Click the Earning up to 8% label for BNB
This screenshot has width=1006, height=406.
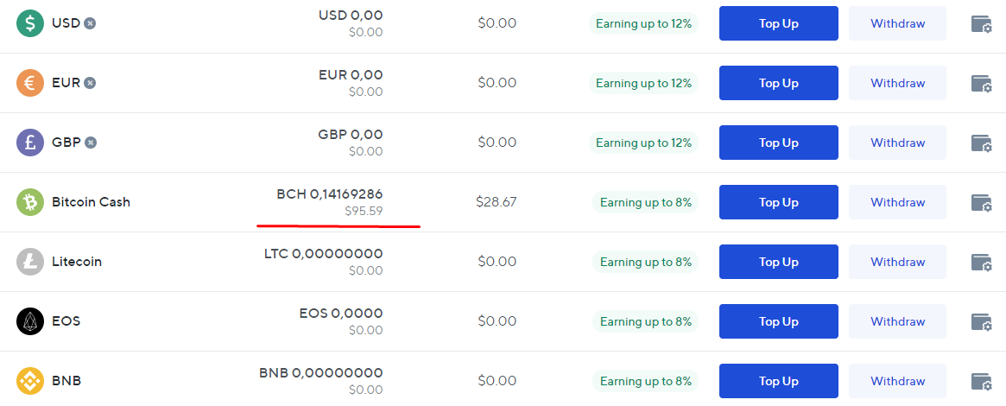(x=645, y=381)
